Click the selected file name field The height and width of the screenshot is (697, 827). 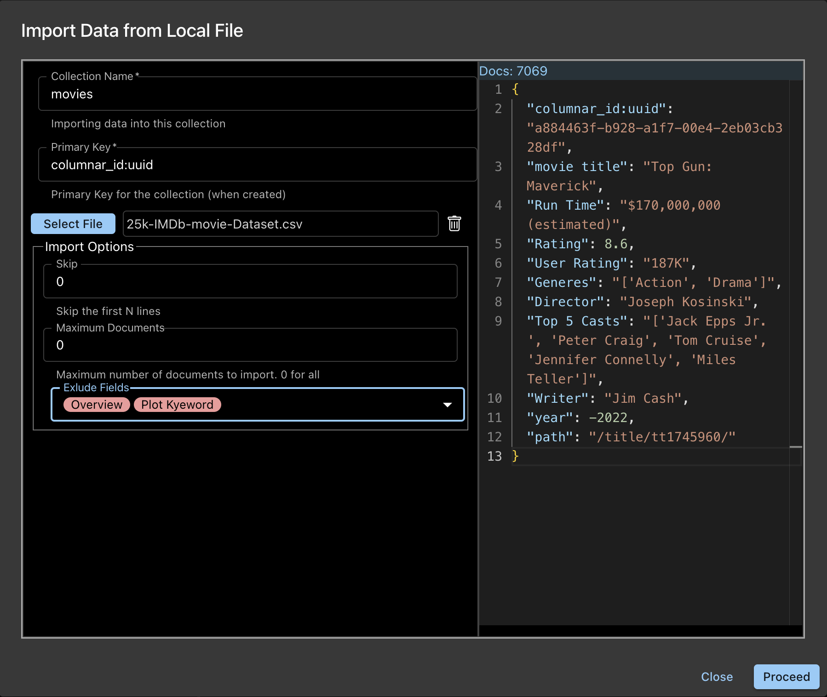(281, 224)
